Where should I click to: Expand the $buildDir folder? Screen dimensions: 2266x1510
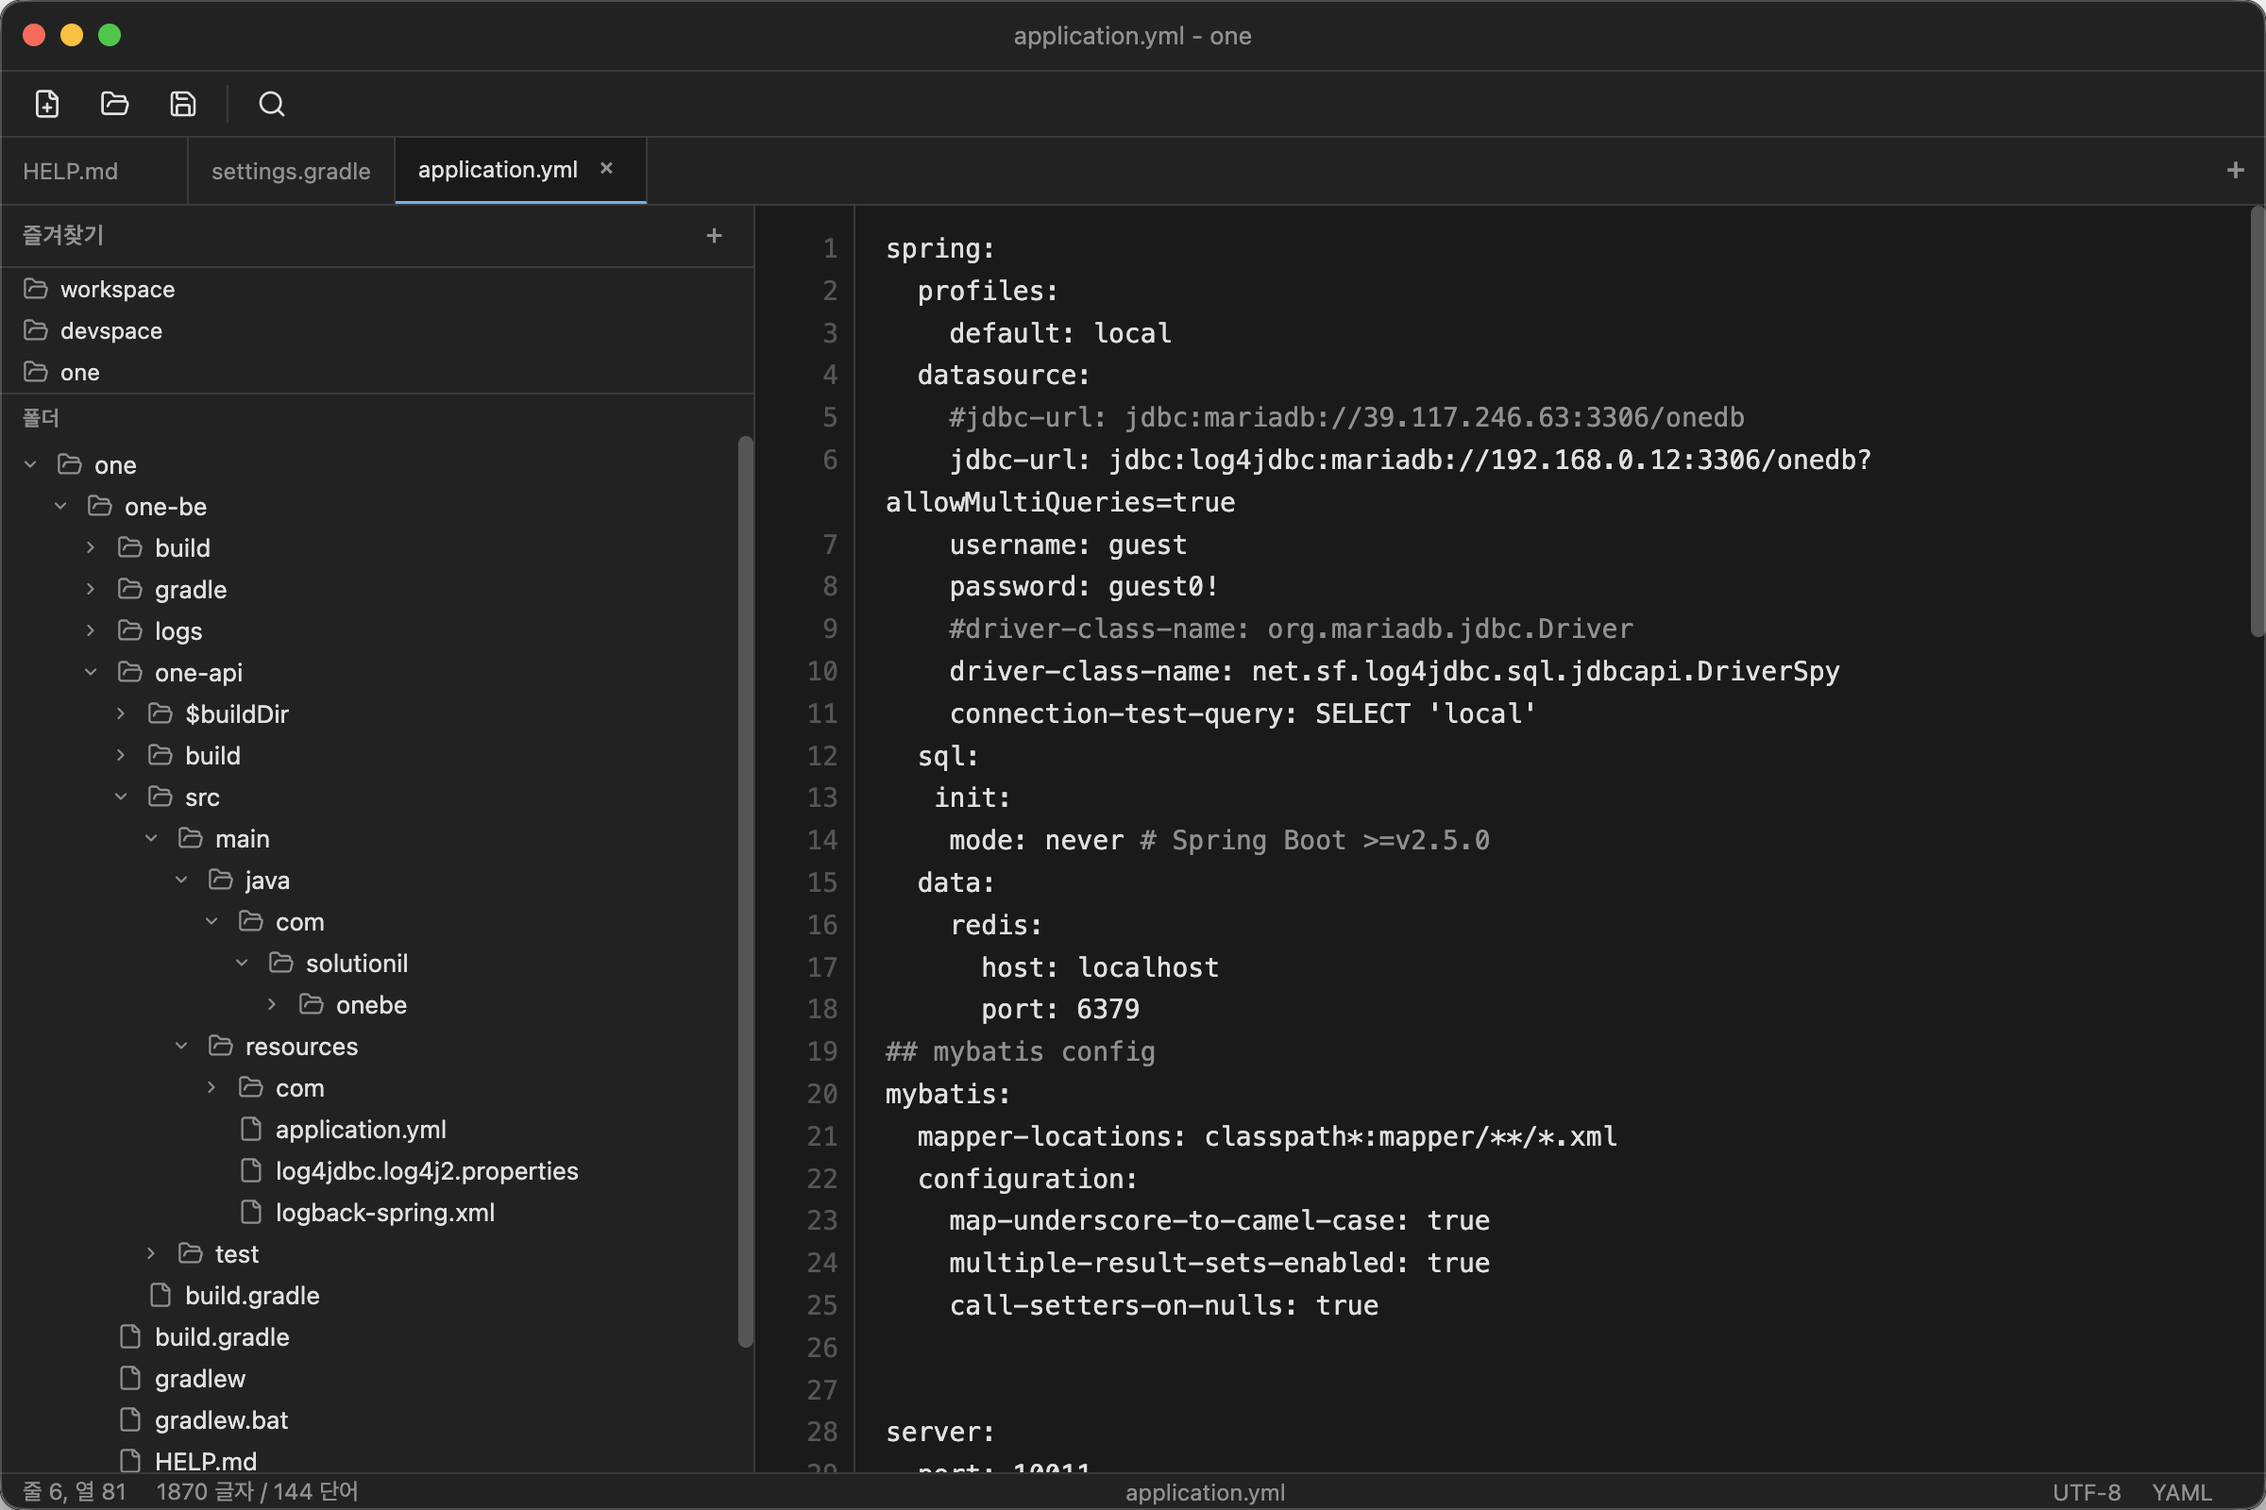[121, 713]
